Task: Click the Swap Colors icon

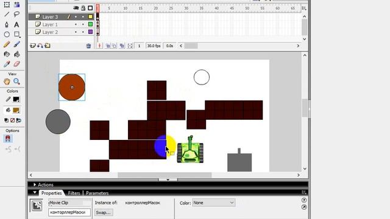Action: pos(18,120)
